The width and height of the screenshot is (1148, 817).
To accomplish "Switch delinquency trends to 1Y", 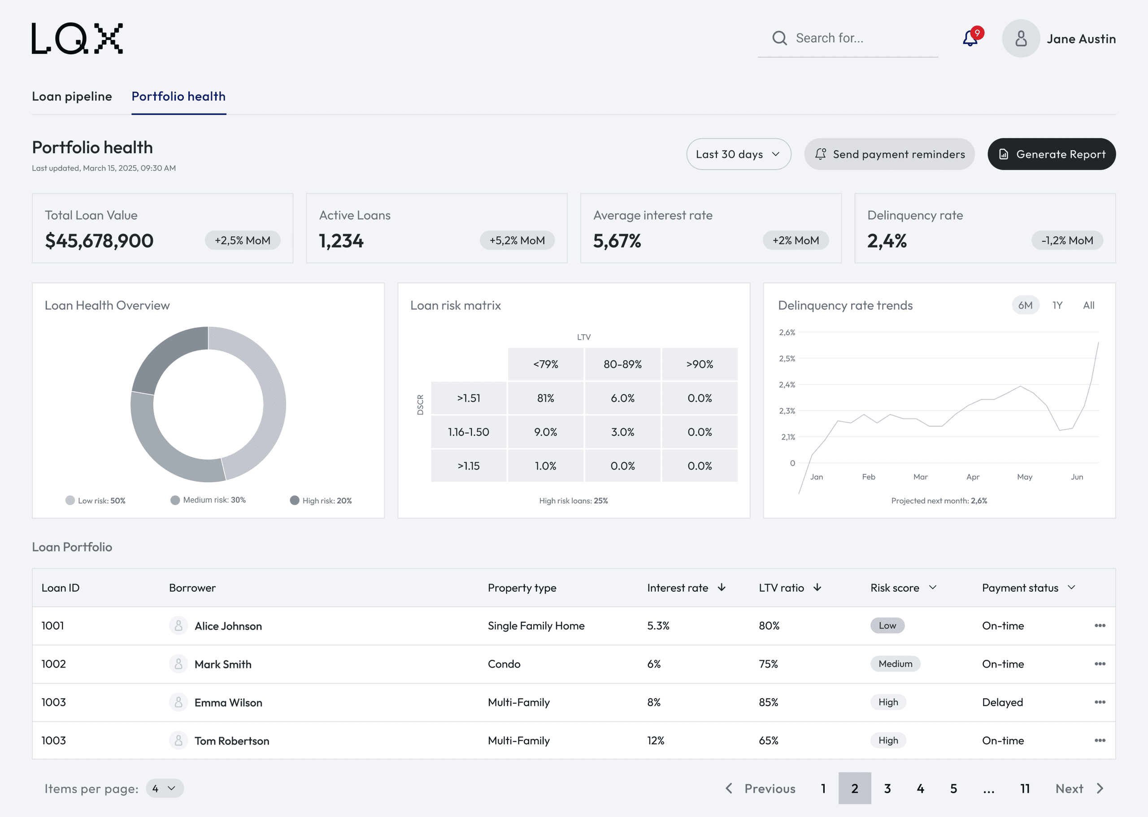I will tap(1057, 305).
